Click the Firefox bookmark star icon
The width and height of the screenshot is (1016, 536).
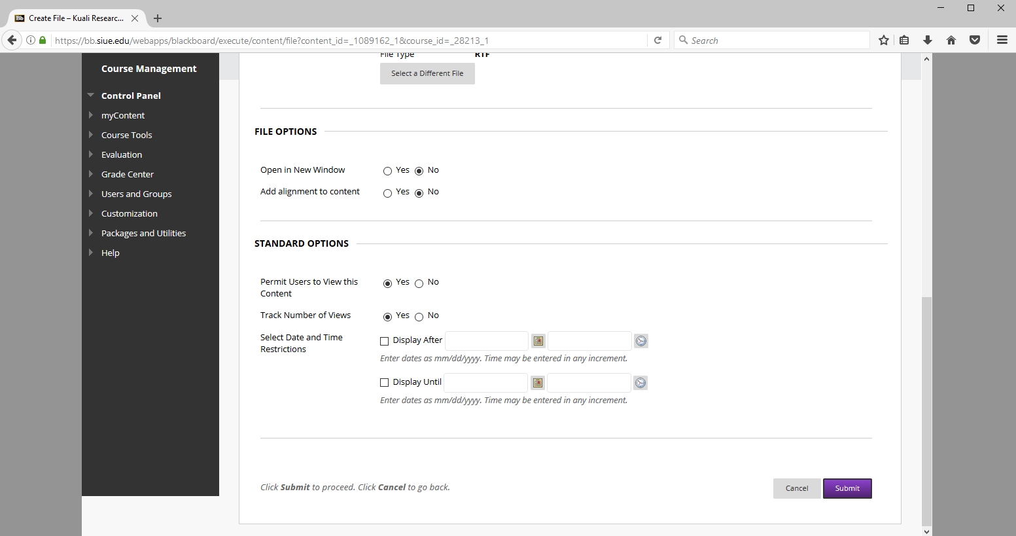tap(883, 41)
